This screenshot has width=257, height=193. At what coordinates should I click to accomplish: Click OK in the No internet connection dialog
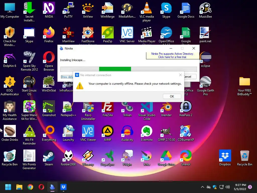[x=172, y=96]
